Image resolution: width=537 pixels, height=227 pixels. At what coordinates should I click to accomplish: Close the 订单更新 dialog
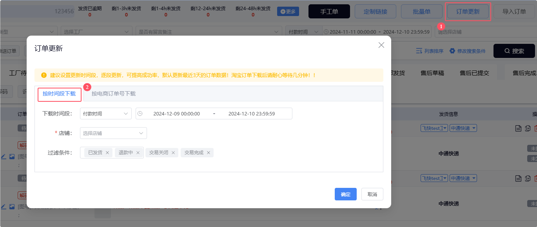pyautogui.click(x=381, y=45)
